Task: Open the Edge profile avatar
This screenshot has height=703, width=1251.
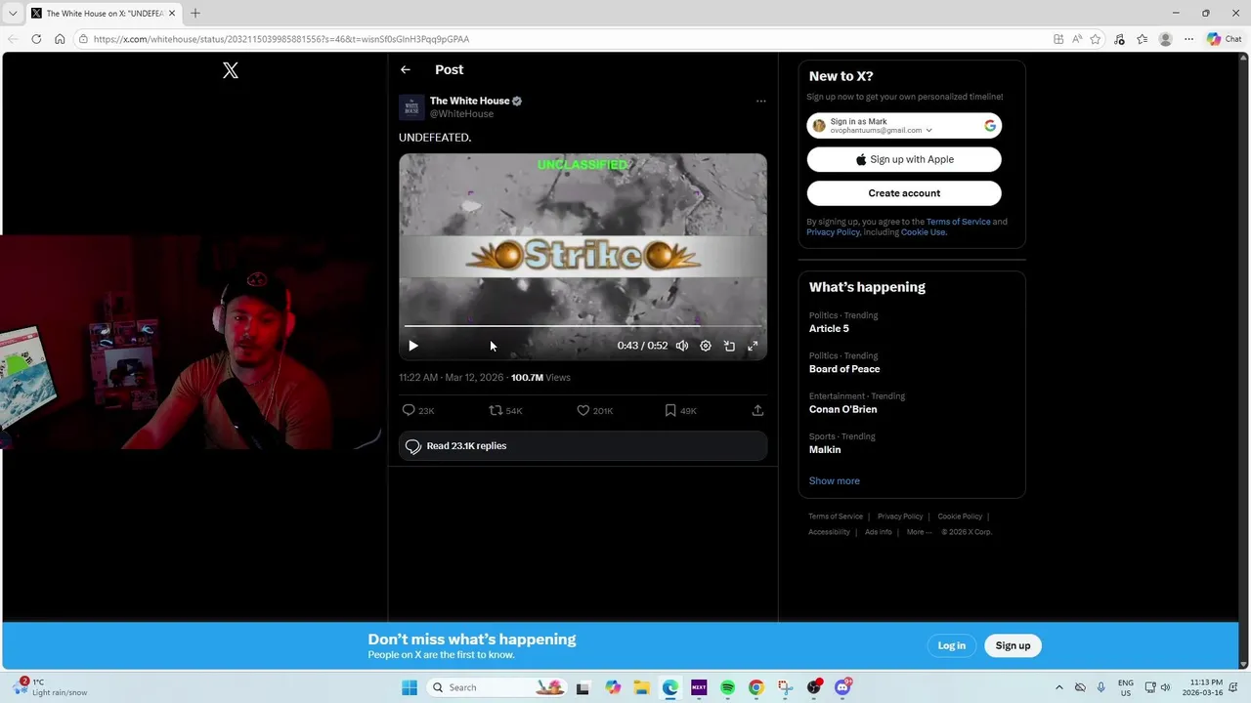Action: coord(1165,39)
